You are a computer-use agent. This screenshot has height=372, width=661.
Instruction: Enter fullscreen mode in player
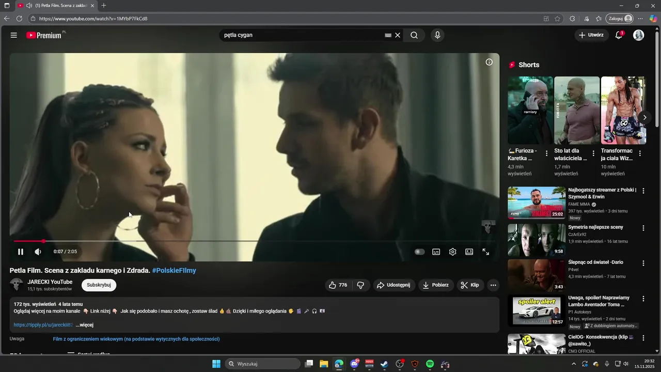pos(486,252)
